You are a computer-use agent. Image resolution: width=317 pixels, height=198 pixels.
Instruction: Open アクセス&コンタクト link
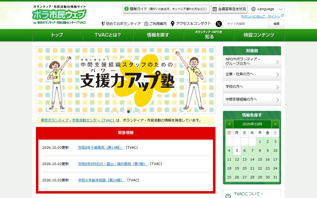[191, 23]
